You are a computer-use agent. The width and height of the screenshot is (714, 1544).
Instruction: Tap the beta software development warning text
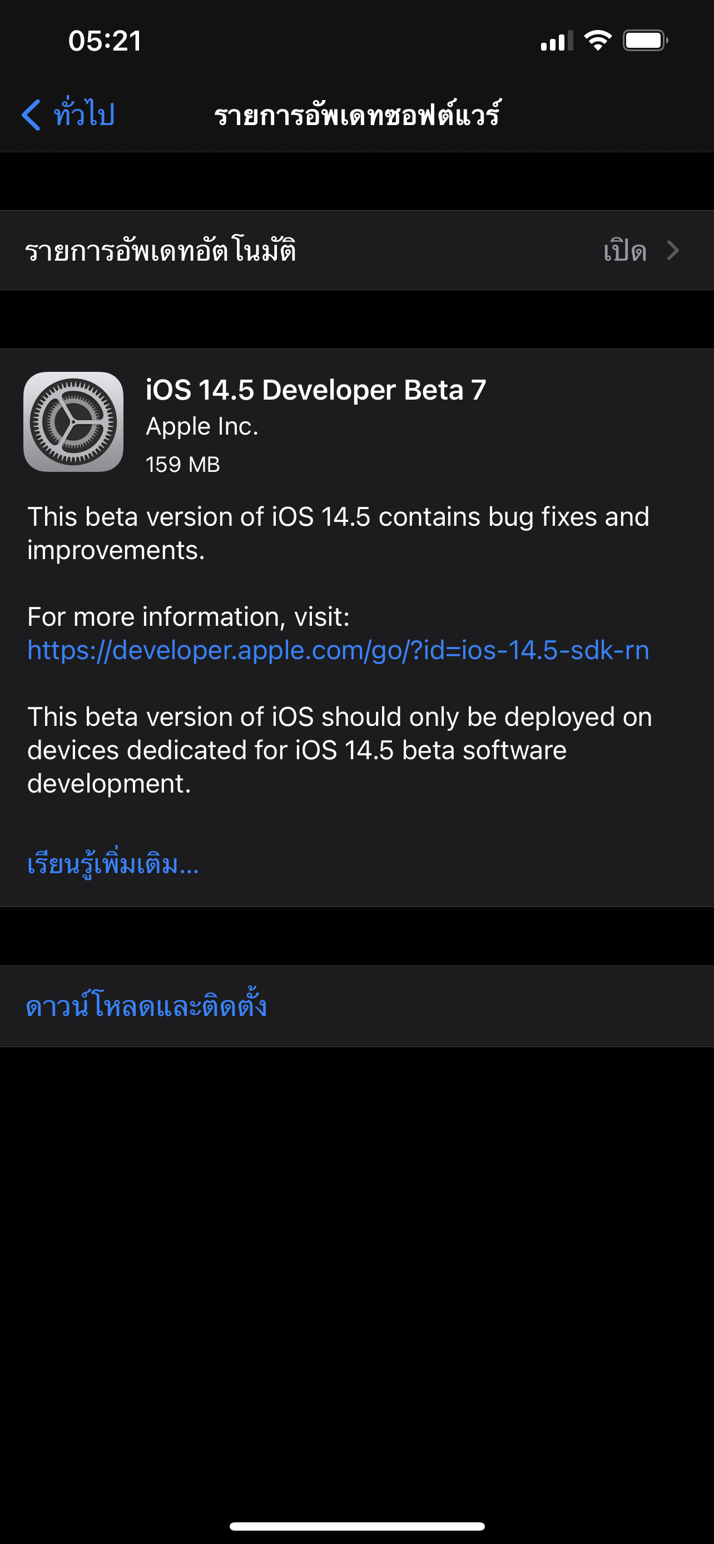pos(339,750)
